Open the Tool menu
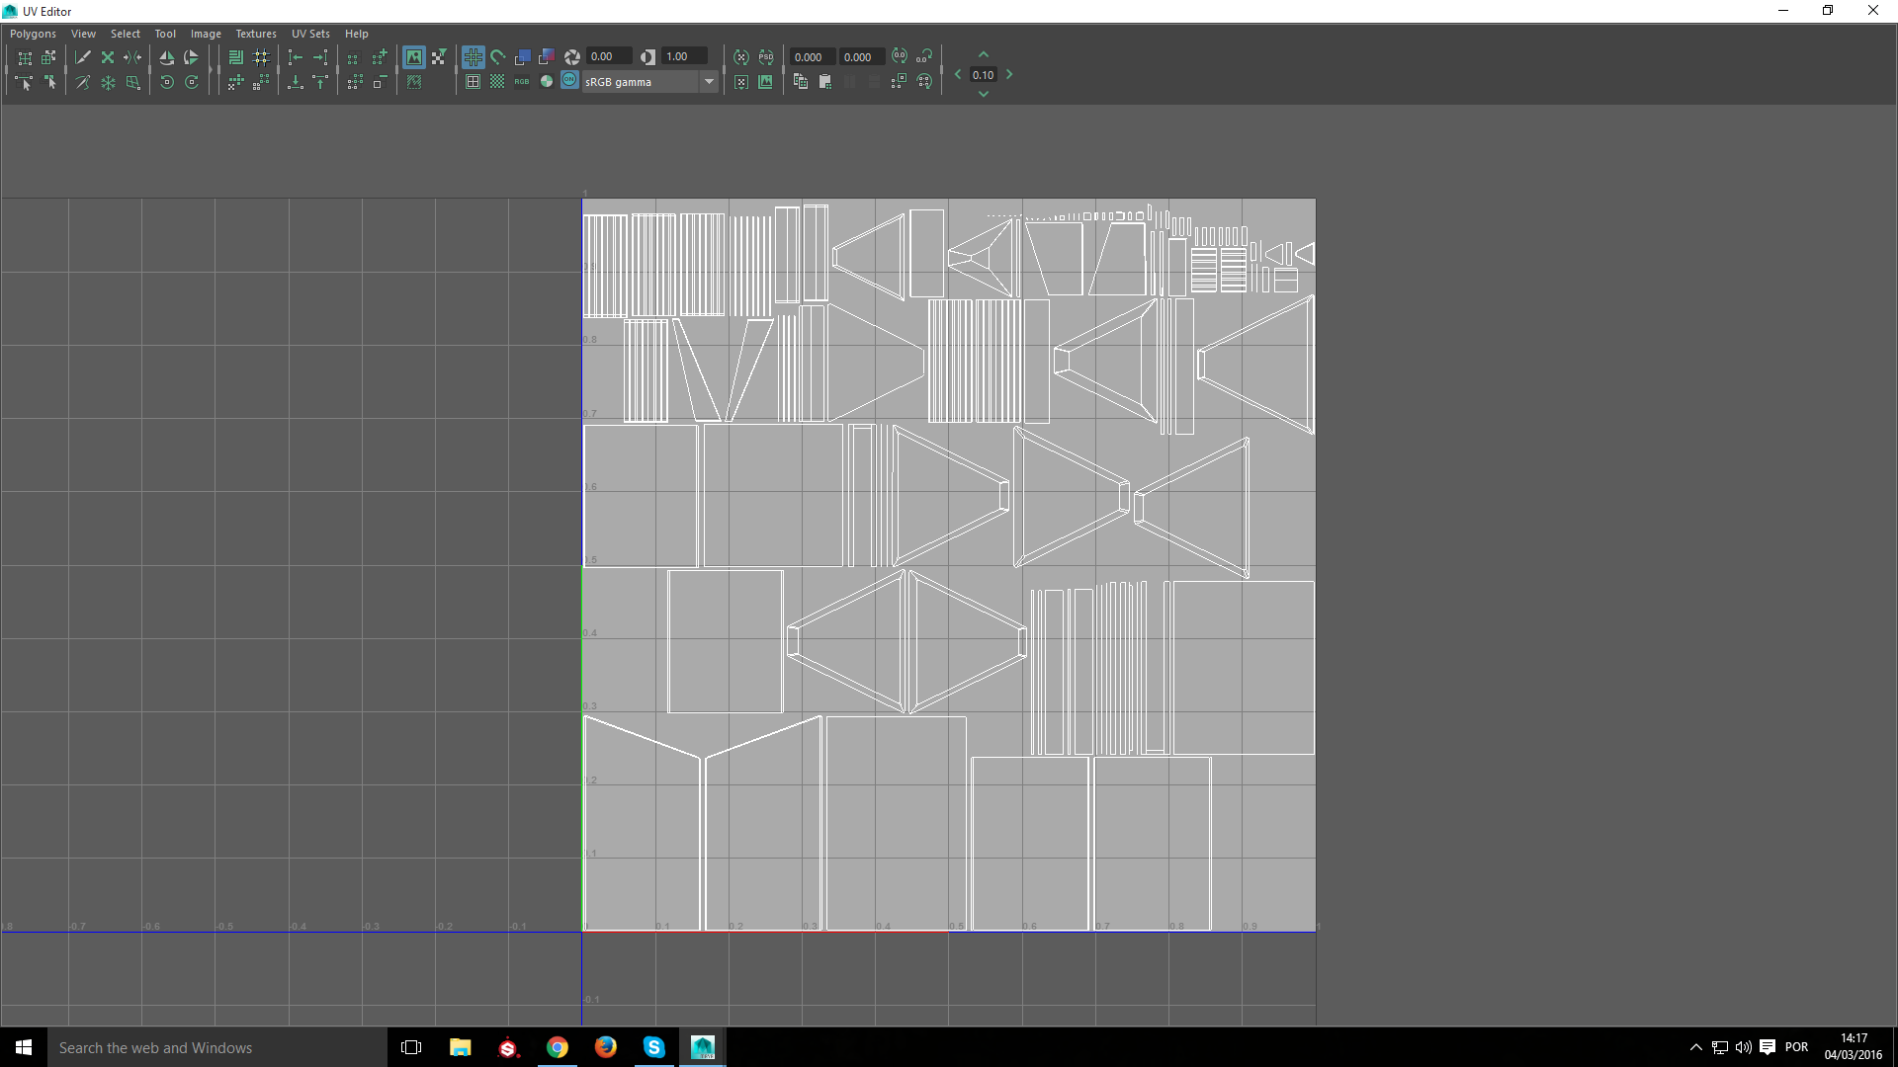Image resolution: width=1898 pixels, height=1067 pixels. [165, 34]
